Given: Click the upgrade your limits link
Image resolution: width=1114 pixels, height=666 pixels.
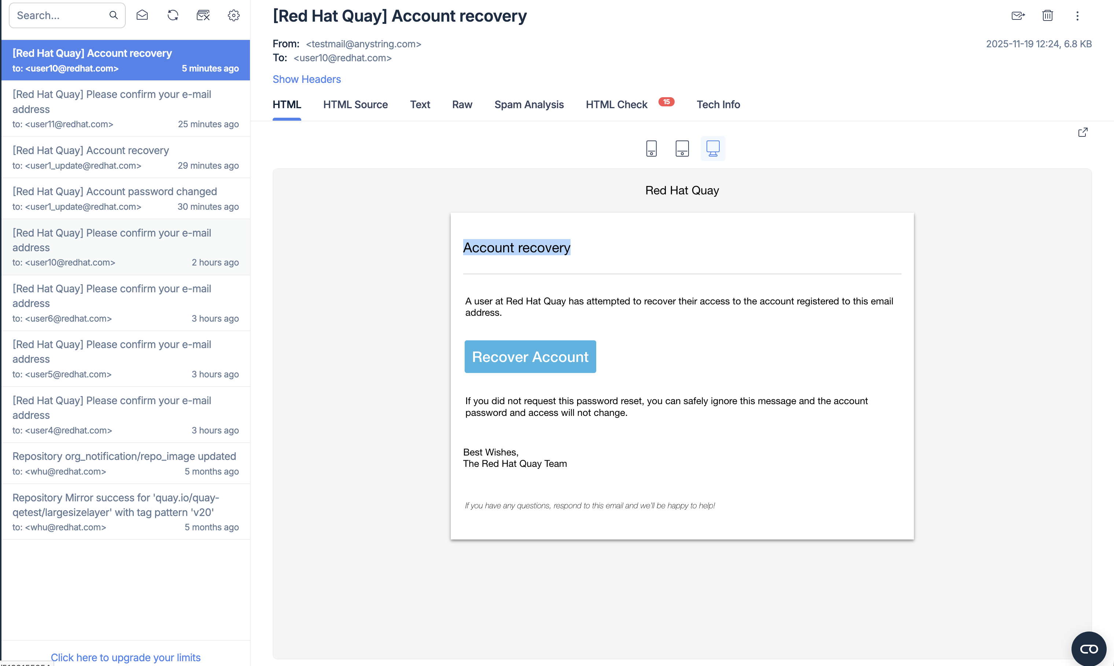Looking at the screenshot, I should click(126, 657).
